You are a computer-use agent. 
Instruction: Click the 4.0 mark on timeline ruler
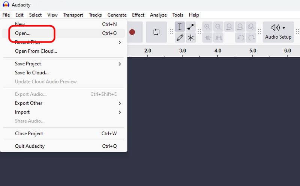click(218, 51)
